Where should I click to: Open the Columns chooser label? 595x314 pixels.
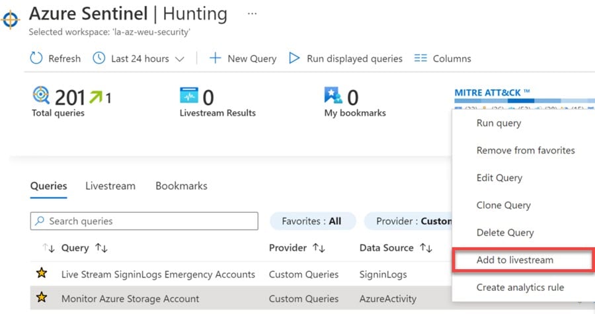pyautogui.click(x=452, y=59)
